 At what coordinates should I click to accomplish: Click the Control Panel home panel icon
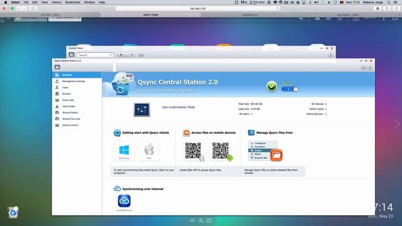[71, 55]
